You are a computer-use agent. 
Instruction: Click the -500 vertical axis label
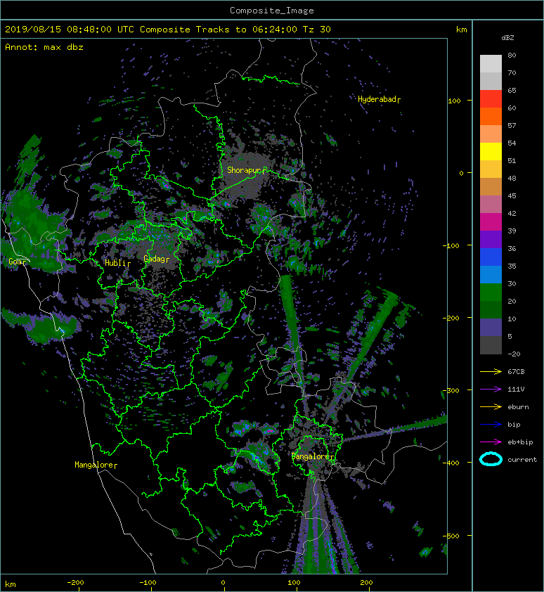point(451,536)
